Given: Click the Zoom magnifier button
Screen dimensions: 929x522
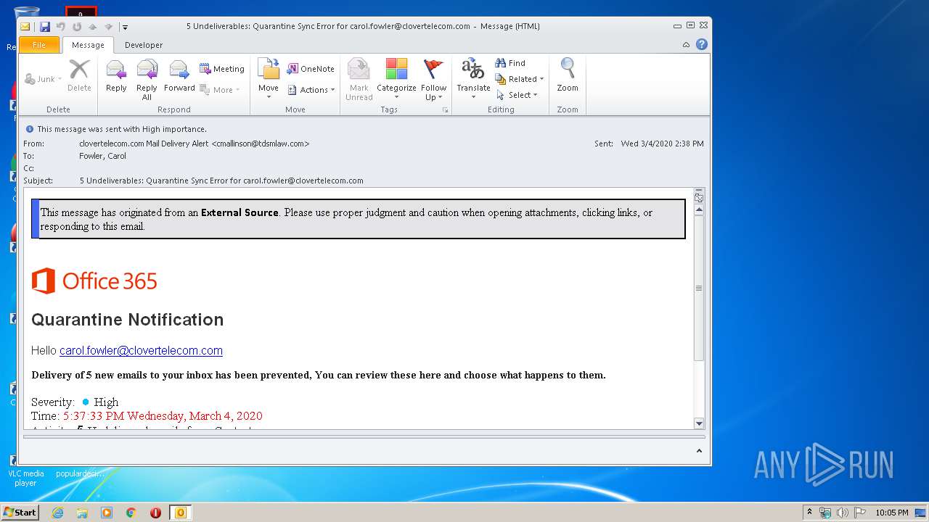Looking at the screenshot, I should click(568, 75).
